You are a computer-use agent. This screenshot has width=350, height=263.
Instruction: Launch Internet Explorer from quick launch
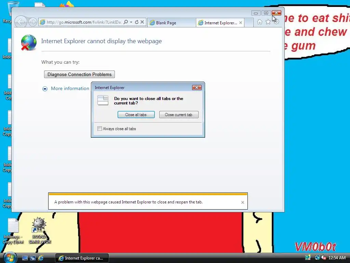[x=41, y=258]
